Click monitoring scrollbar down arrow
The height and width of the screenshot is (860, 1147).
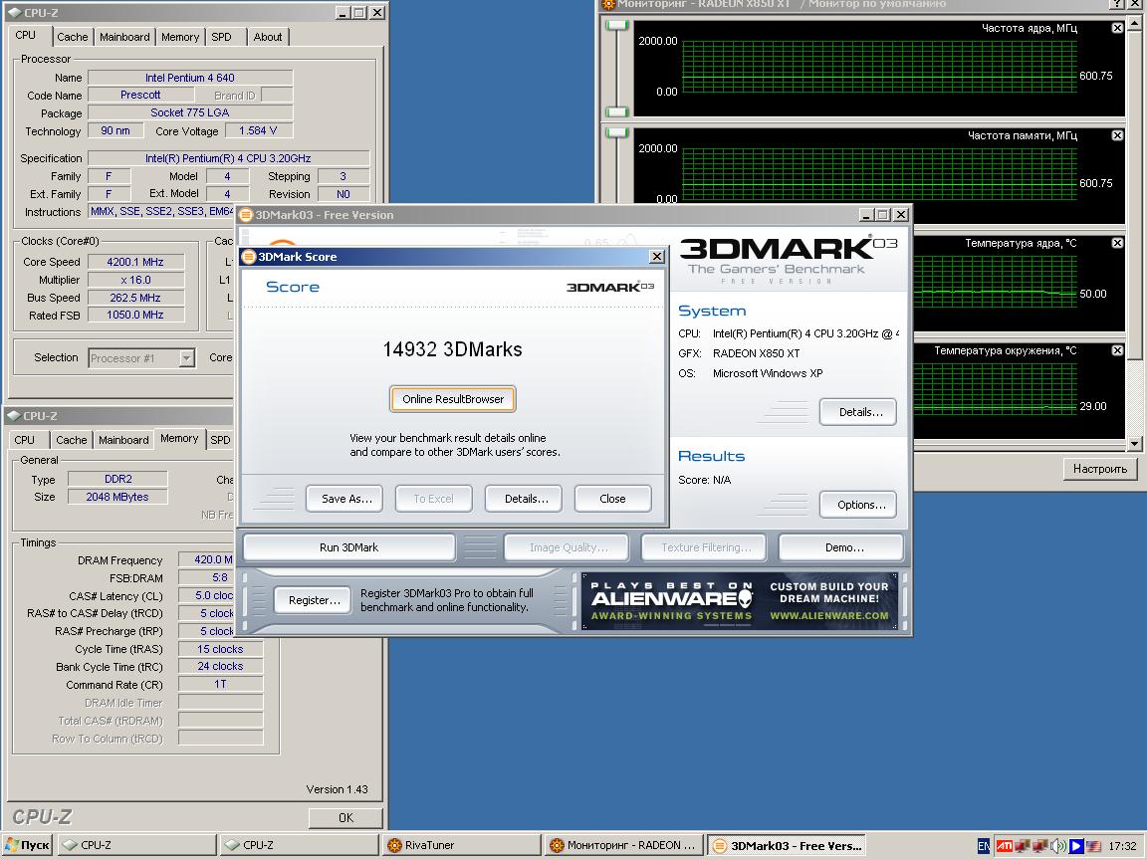point(1135,443)
